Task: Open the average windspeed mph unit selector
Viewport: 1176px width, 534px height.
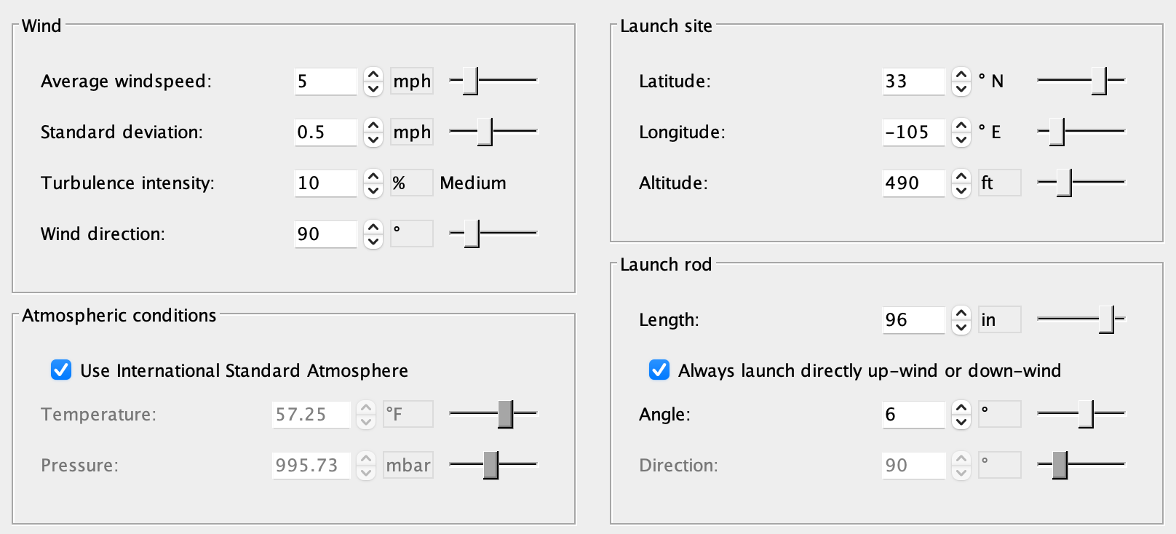Action: [x=412, y=81]
